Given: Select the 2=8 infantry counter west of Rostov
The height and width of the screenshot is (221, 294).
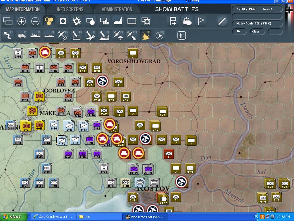Looking at the screenshot, I should (x=133, y=197).
